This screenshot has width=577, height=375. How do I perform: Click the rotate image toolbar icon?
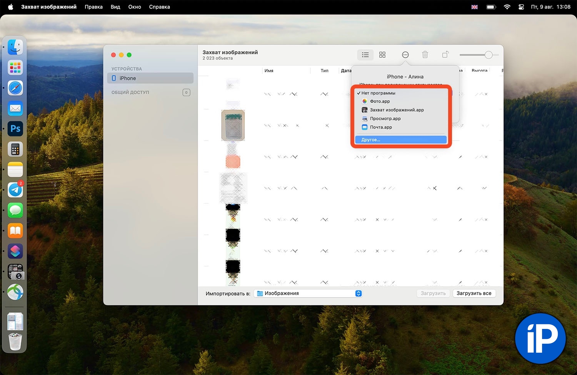click(445, 55)
